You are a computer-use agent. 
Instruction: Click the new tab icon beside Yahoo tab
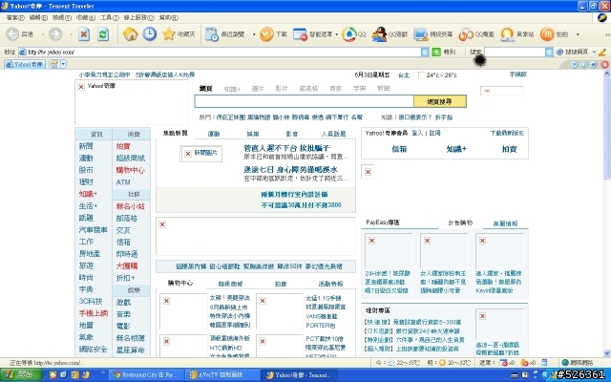point(53,64)
